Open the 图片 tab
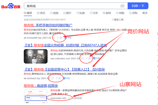Viewport: 158px width, 105px height. coord(67,13)
